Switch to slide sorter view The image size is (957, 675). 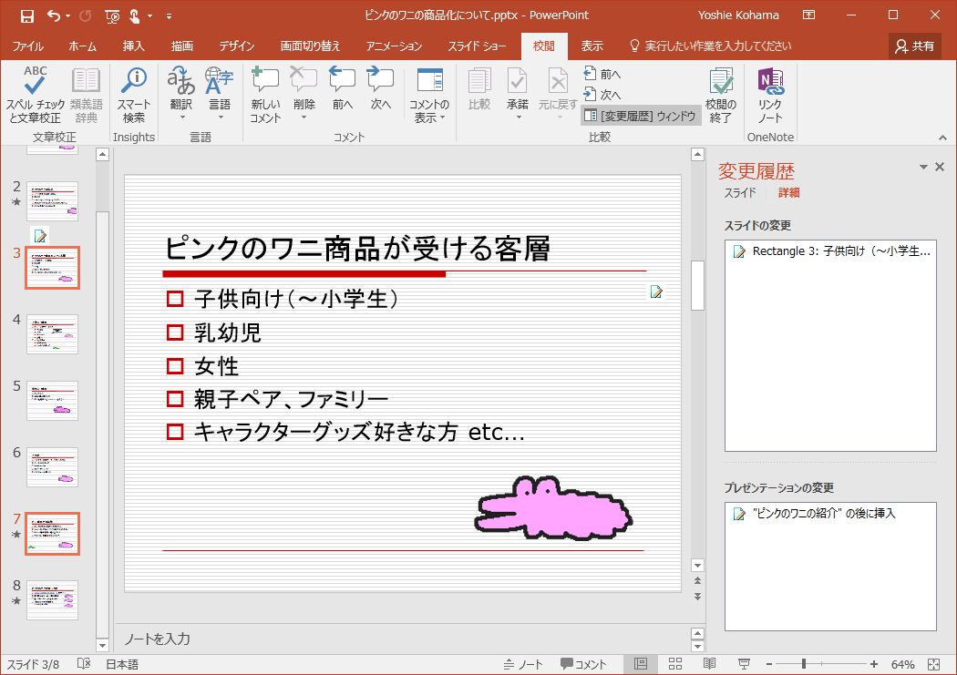(x=675, y=664)
